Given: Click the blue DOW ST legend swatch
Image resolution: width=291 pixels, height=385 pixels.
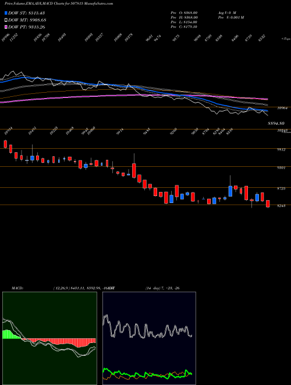Looking at the screenshot, I should point(6,13).
